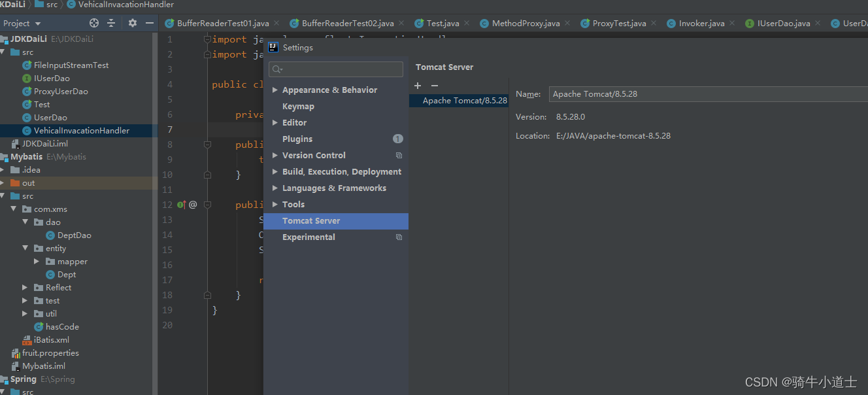Image resolution: width=868 pixels, height=395 pixels.
Task: Expand the .idea folder arrow
Action: (3, 170)
